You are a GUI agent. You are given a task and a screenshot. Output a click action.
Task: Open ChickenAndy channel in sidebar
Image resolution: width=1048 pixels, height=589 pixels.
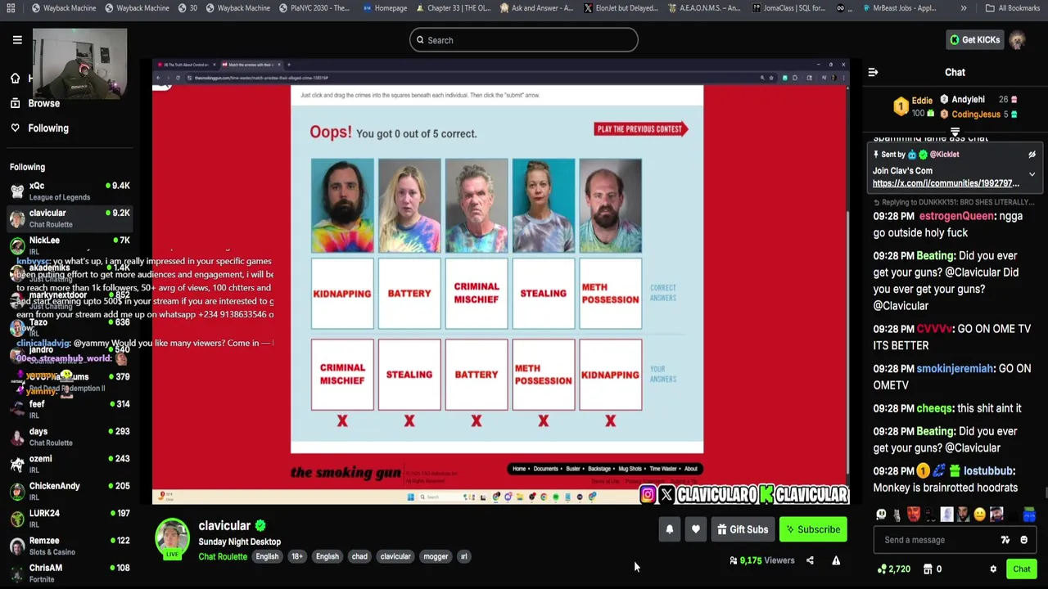coord(69,491)
